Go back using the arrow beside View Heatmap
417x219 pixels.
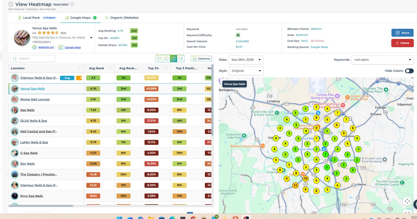[11, 4]
